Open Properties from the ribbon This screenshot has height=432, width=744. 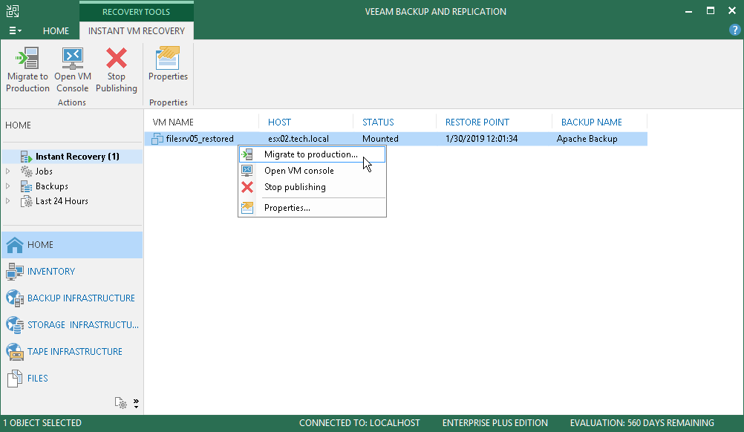[168, 64]
